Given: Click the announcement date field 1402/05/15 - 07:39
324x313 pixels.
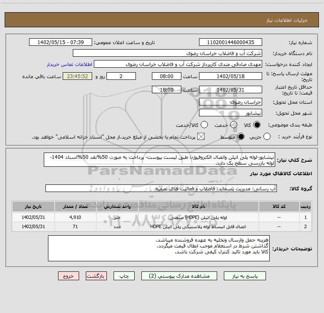Looking at the screenshot, I should click(x=61, y=42).
